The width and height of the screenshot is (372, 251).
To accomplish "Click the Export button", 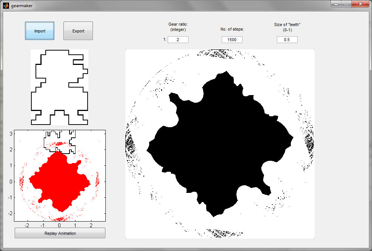I will pos(78,31).
